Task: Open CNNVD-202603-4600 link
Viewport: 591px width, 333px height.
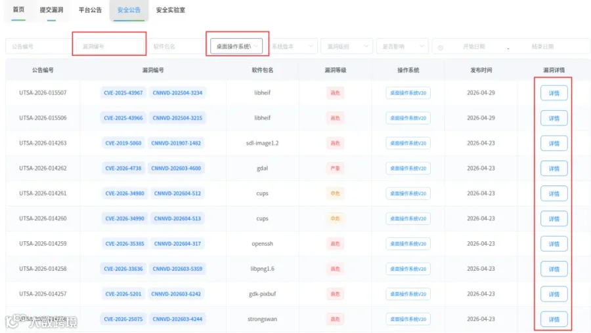Action: (x=176, y=168)
